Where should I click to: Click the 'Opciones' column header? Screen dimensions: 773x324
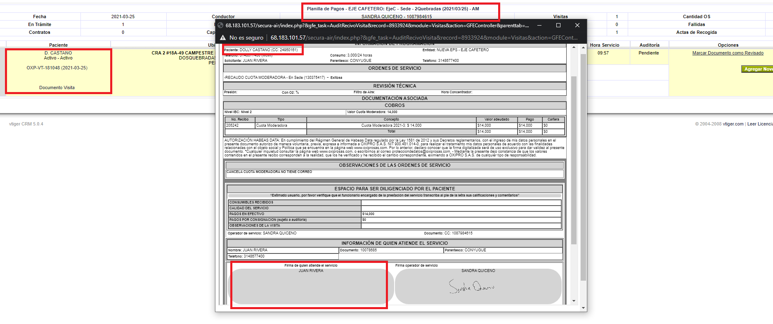[x=728, y=45]
